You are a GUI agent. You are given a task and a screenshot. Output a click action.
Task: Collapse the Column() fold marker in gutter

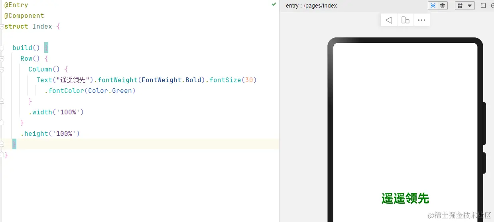(2, 69)
